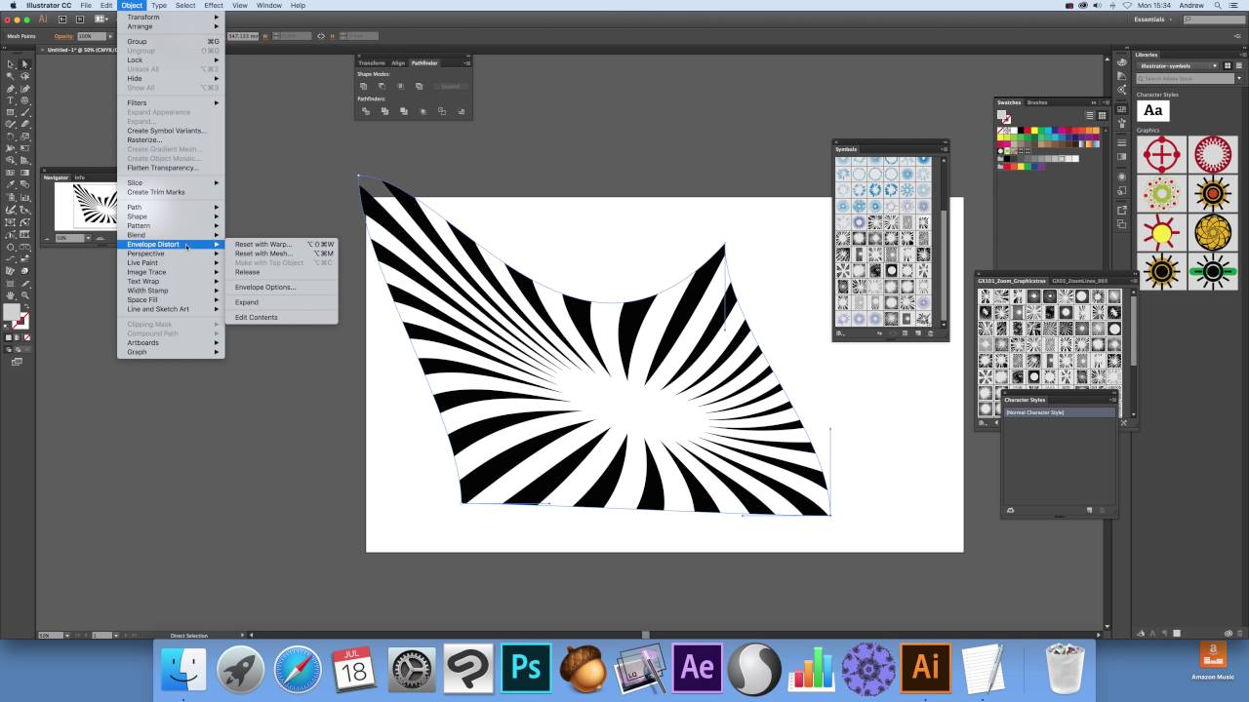Open the Arrange submenu in Object menu
Screen dimensions: 1249x702
pyautogui.click(x=171, y=26)
